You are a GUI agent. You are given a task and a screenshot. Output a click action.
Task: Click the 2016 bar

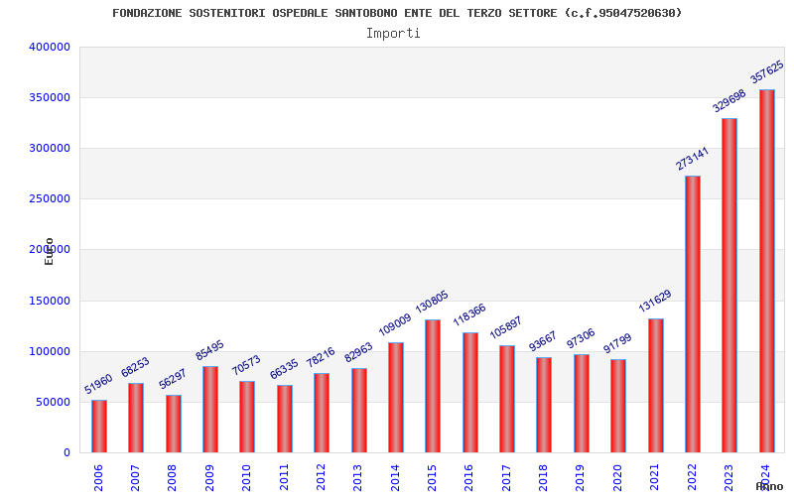[469, 392]
